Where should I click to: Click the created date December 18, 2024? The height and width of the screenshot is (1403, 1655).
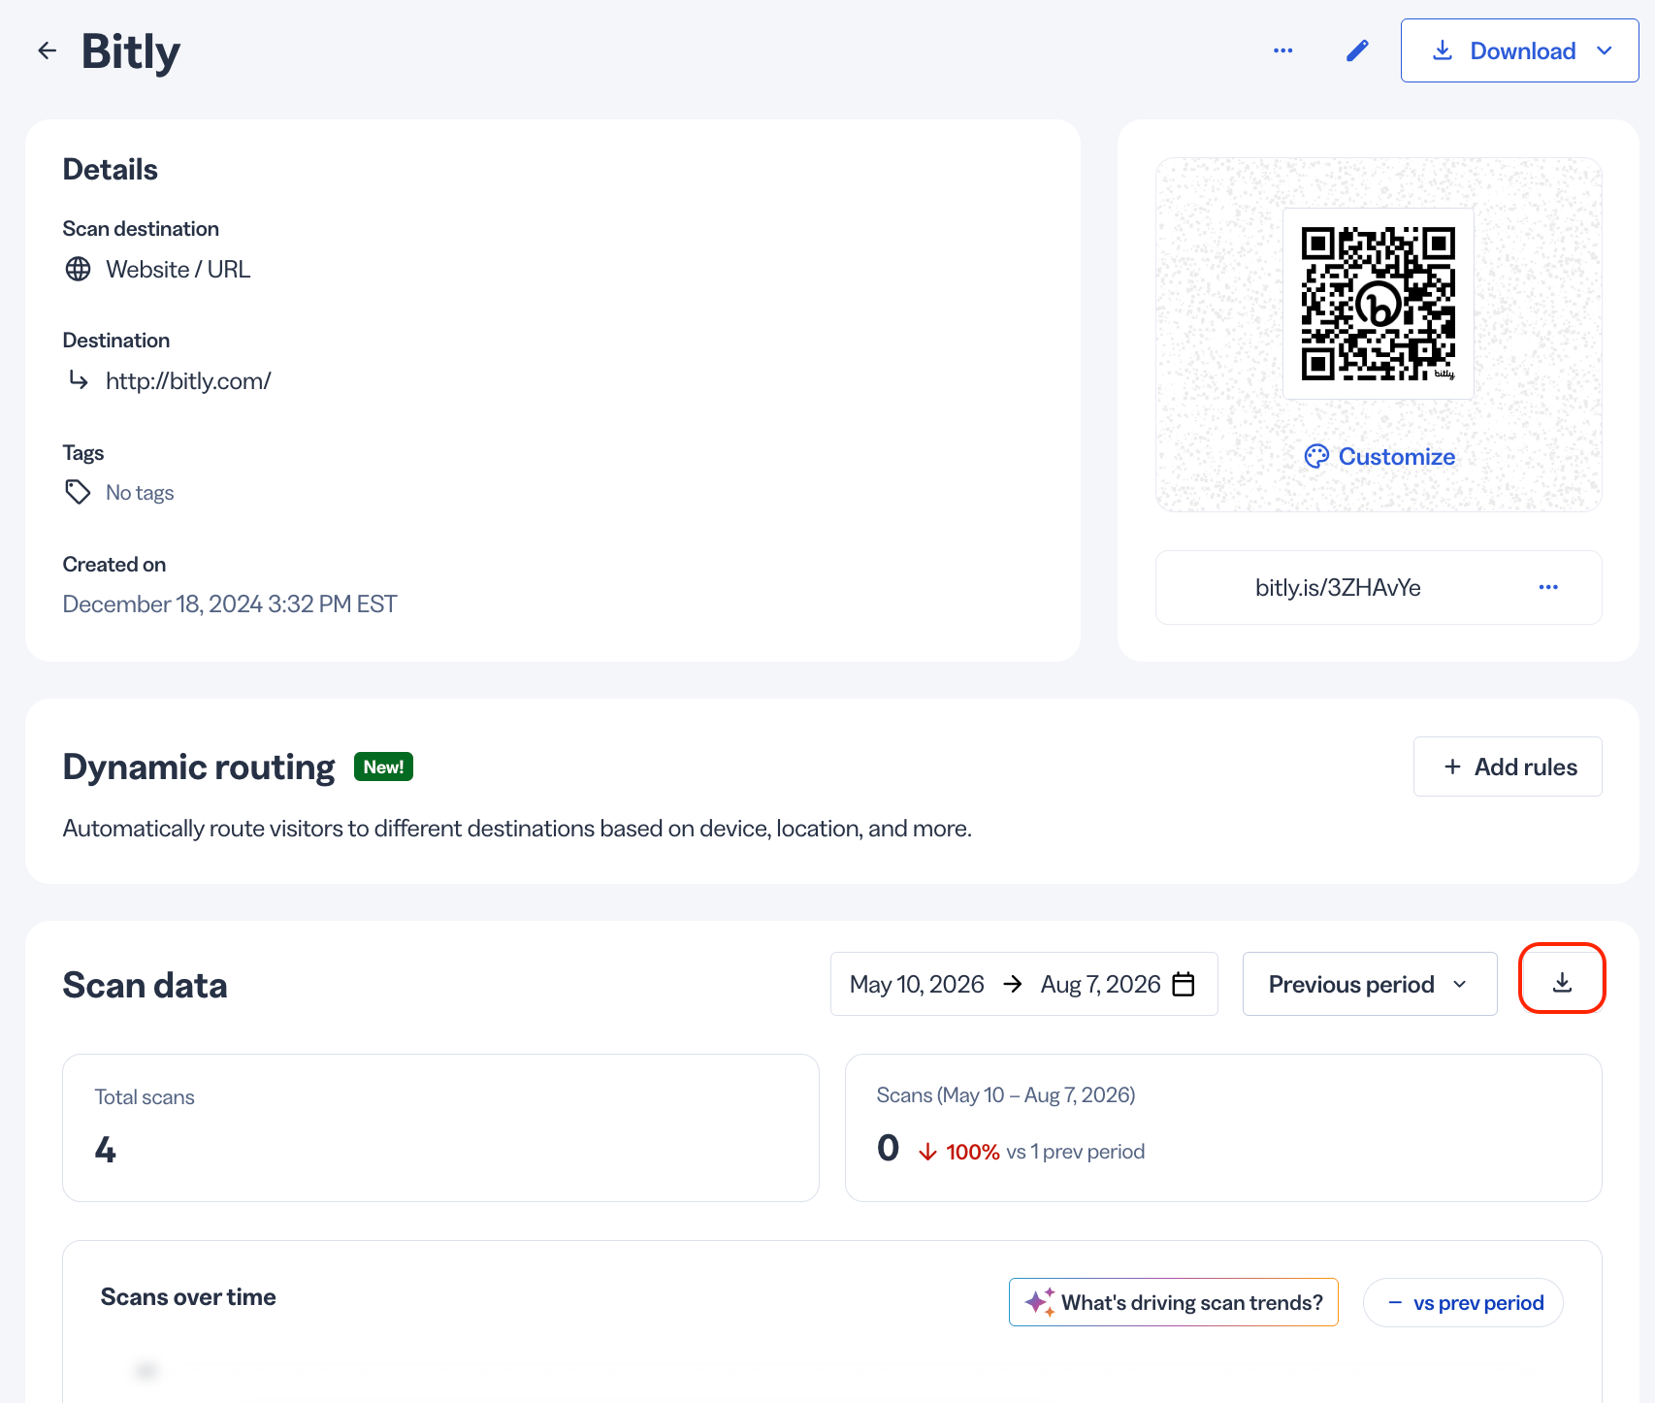pos(229,604)
